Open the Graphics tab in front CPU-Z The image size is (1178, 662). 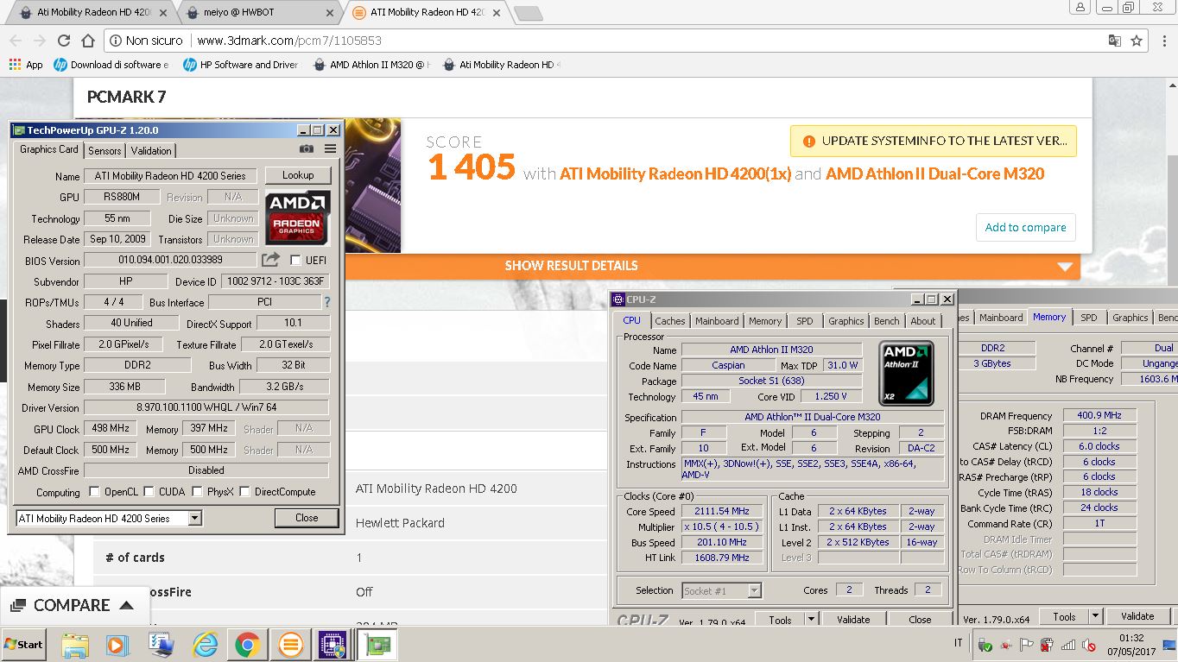point(846,321)
